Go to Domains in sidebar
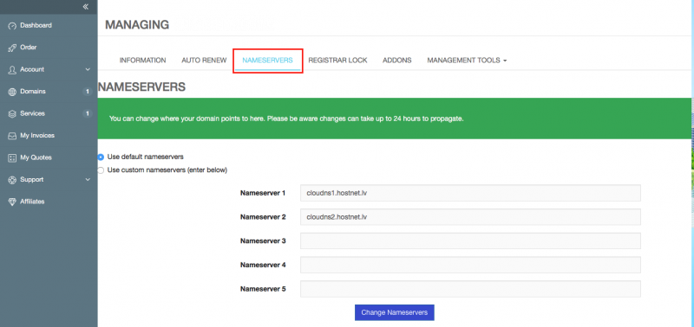 pos(33,92)
